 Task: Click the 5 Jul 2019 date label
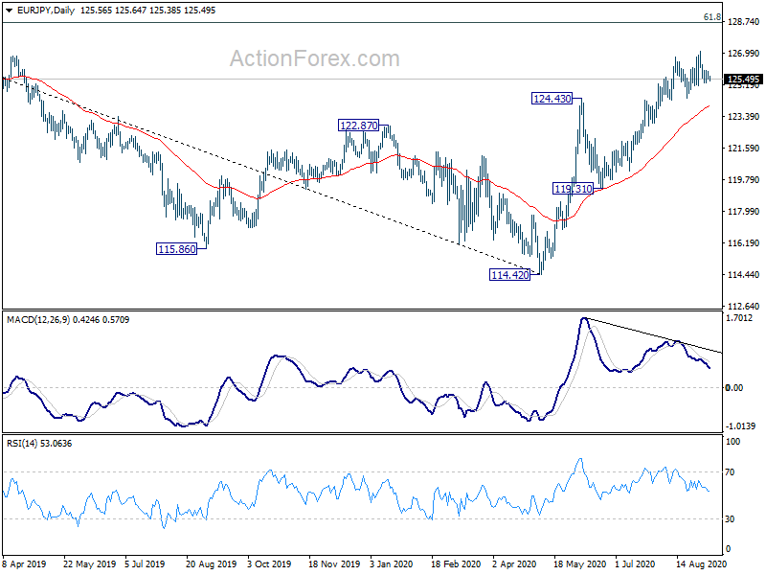(x=145, y=564)
